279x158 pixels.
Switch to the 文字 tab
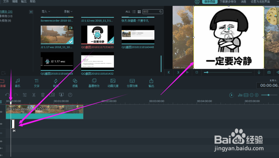pyautogui.click(x=37, y=83)
